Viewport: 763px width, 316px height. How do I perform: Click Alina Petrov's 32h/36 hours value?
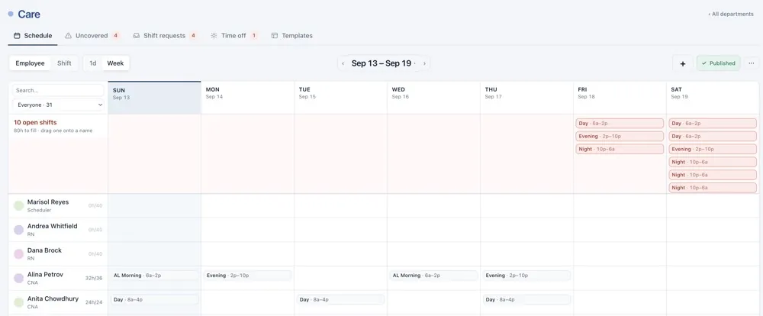(x=93, y=279)
